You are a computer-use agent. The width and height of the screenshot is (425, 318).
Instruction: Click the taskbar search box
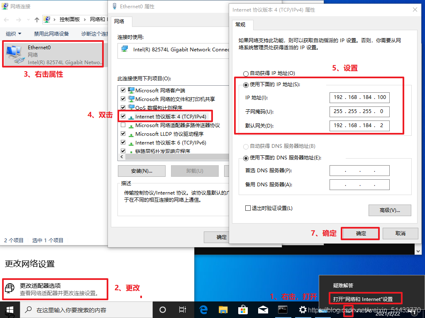tap(86, 310)
